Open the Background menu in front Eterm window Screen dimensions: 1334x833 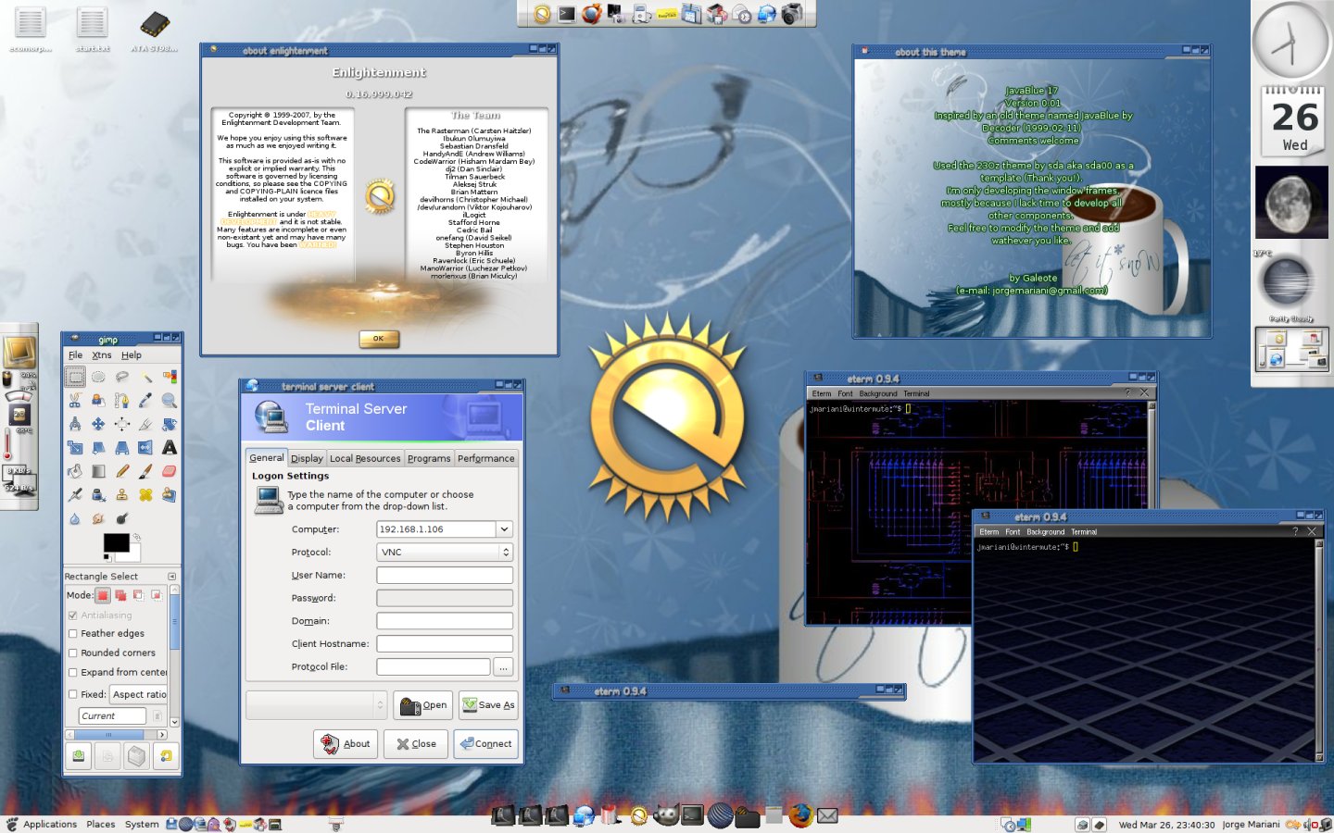pos(1045,532)
